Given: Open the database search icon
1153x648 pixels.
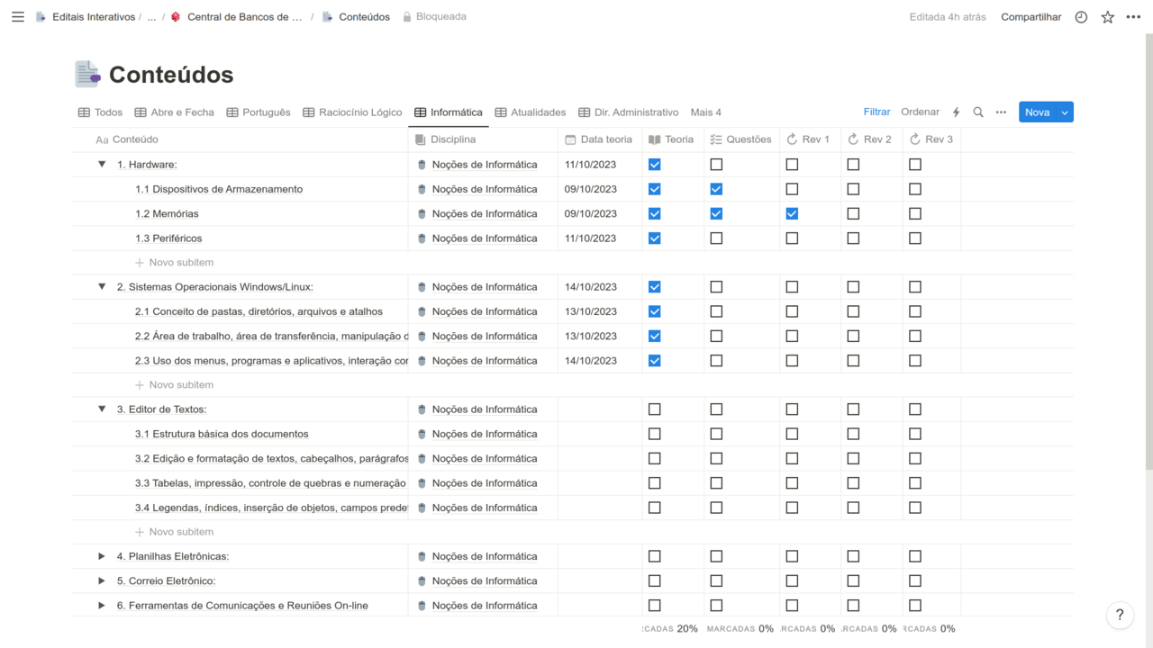Looking at the screenshot, I should [978, 112].
